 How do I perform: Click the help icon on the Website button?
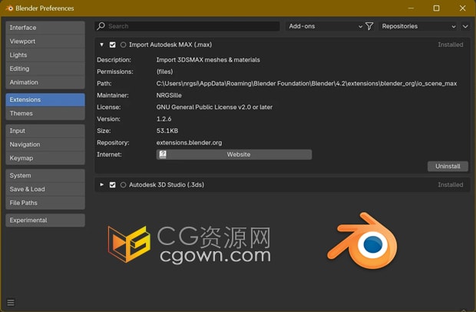tap(163, 154)
